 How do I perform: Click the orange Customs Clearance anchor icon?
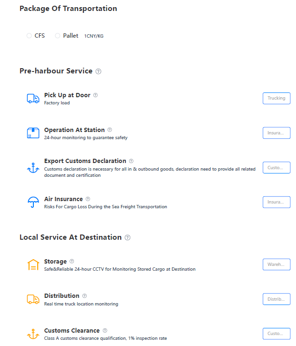coord(33,334)
